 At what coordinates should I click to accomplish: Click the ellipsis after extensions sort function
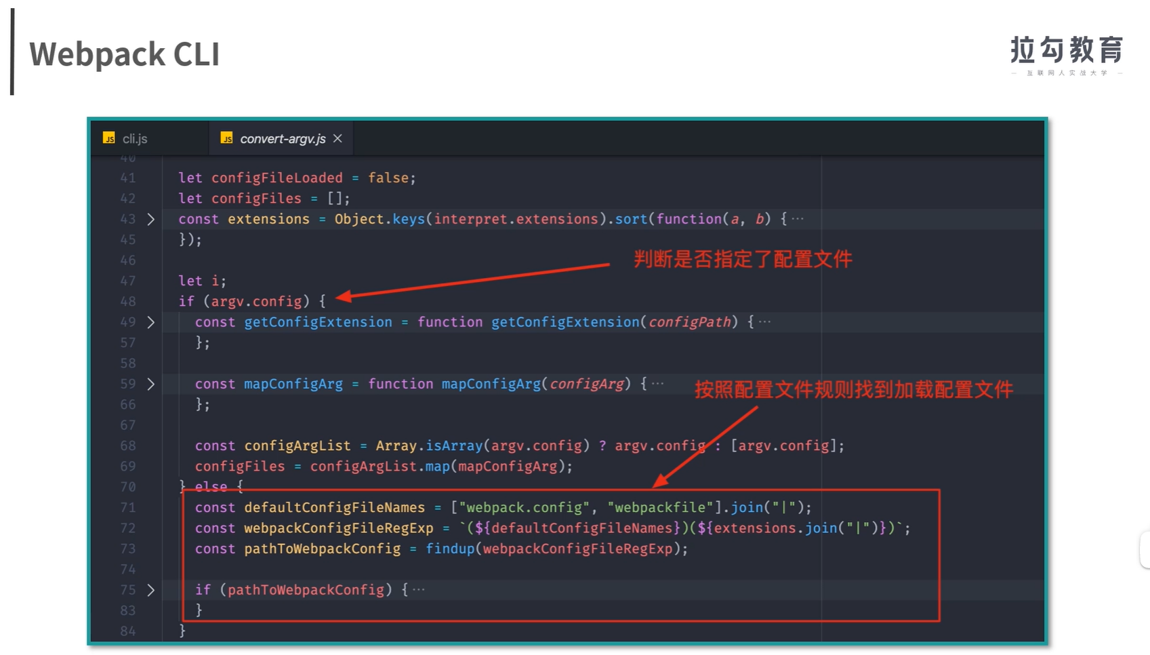[x=798, y=219]
